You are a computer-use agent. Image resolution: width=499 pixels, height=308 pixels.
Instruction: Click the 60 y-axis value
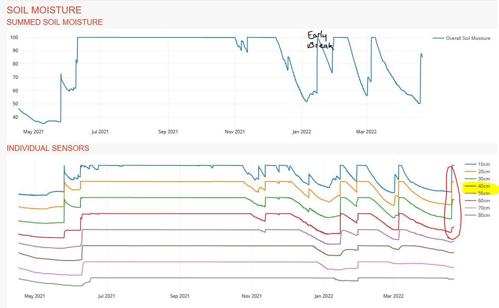[x=15, y=91]
